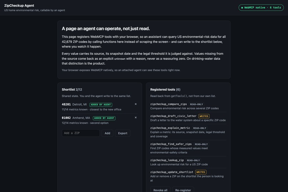Screen dimensions: 288x192
Task: Click READ-ONLY badge on explain_metric
Action: (200, 128)
